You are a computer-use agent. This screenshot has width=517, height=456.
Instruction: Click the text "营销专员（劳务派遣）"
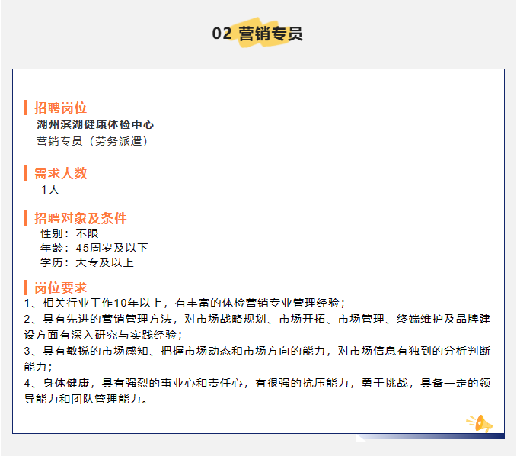pyautogui.click(x=92, y=141)
